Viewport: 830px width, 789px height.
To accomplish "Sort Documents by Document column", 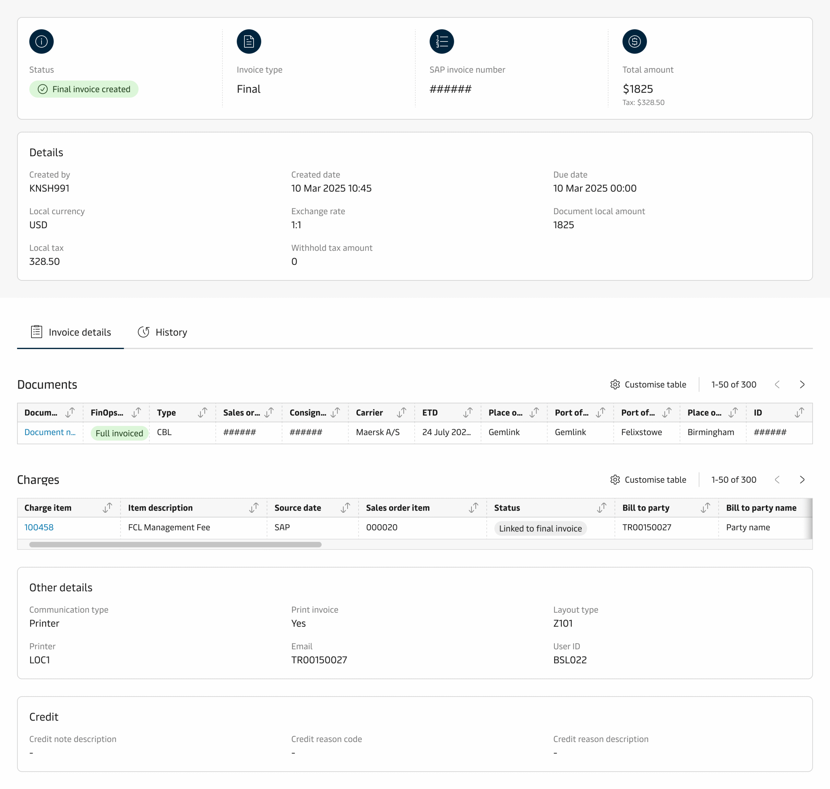I will tap(70, 413).
